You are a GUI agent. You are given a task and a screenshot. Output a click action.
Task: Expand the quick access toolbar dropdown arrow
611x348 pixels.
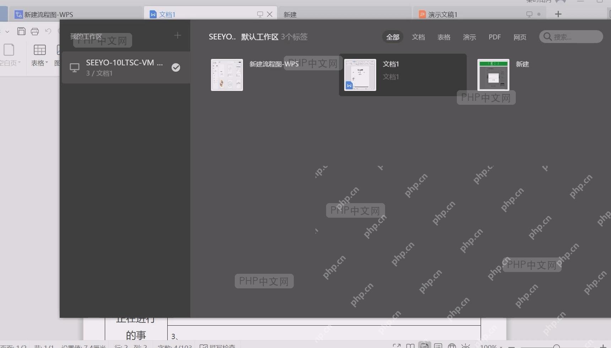click(x=7, y=32)
